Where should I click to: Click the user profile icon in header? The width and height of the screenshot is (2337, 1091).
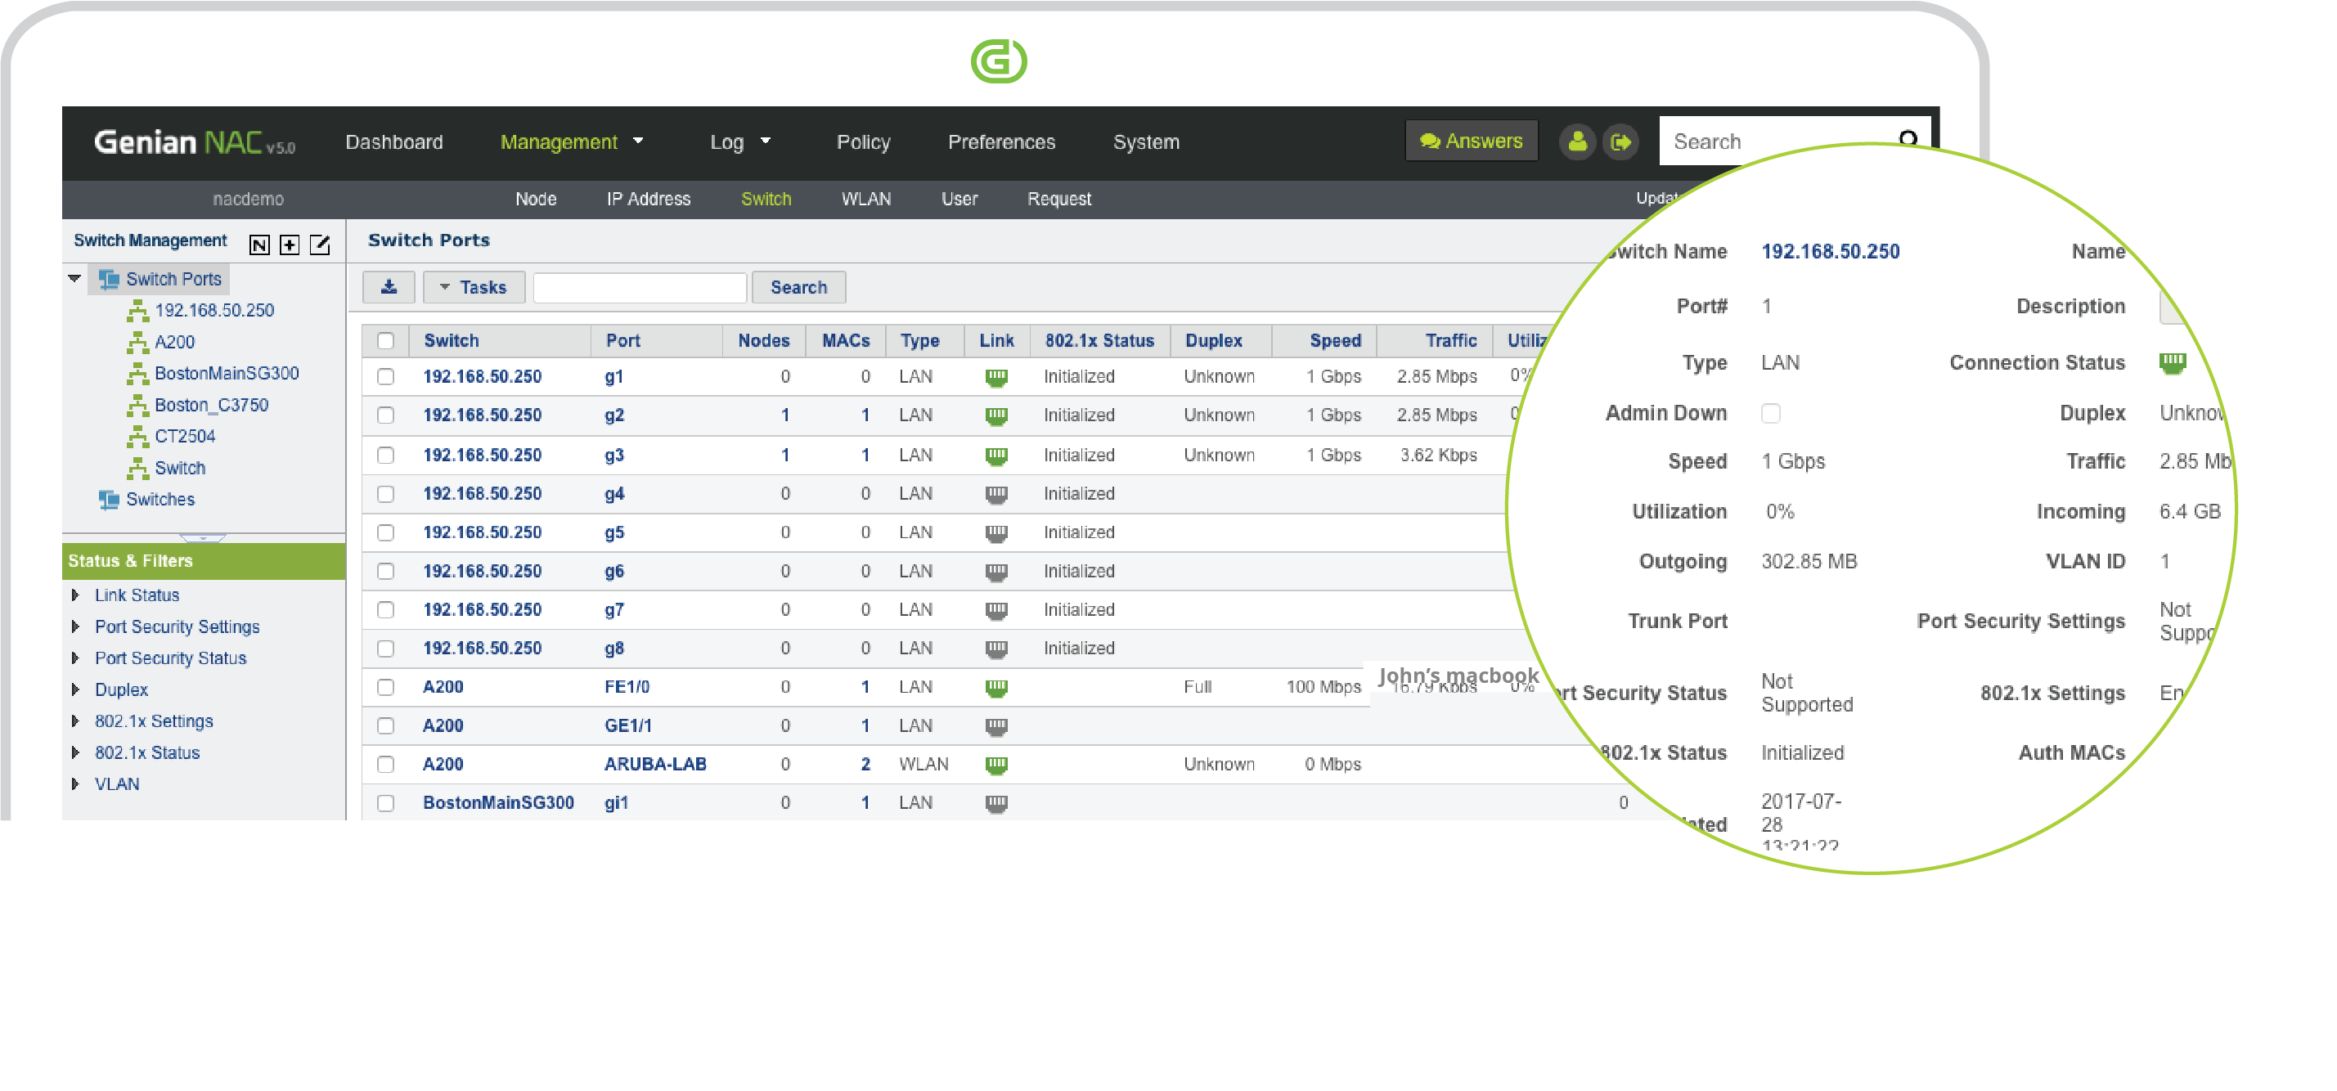1577,141
